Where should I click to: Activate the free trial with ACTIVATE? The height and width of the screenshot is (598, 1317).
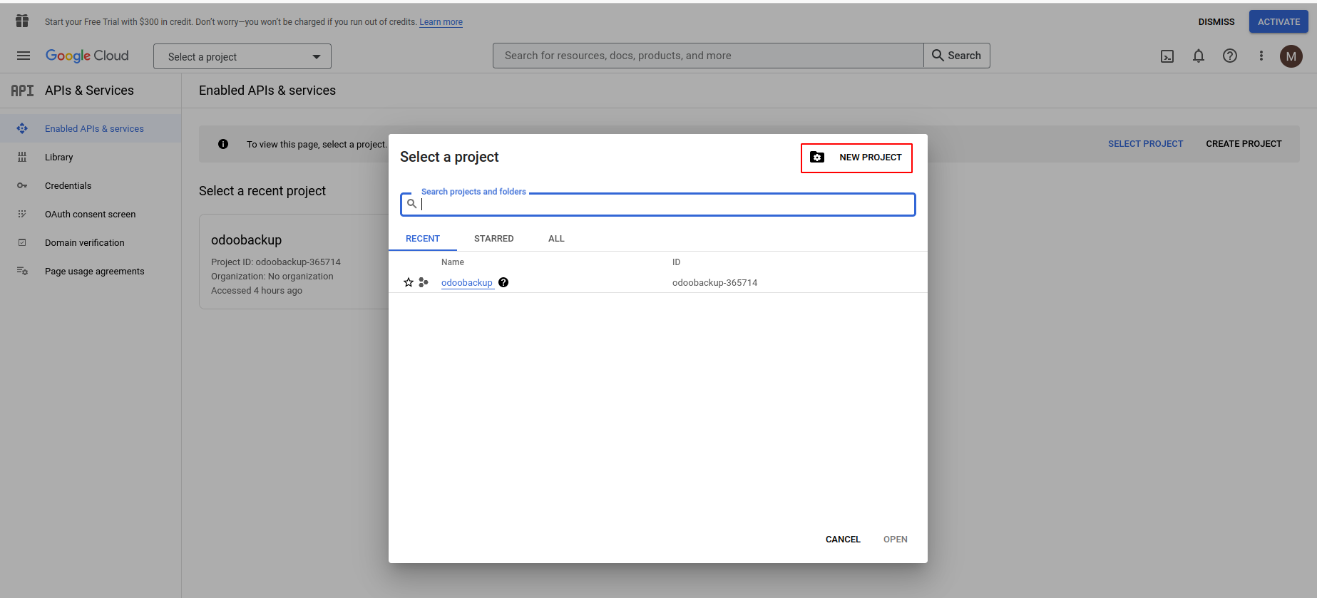(1278, 21)
